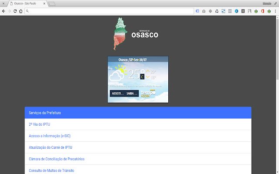Click the blue tag extension icon
Viewport: 279px width, 174px height.
[197, 11]
